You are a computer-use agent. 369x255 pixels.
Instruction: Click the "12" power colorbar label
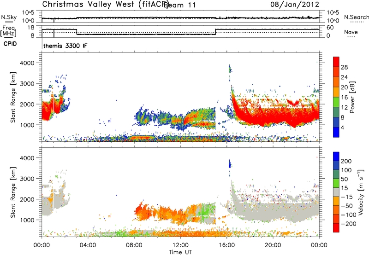click(x=344, y=108)
